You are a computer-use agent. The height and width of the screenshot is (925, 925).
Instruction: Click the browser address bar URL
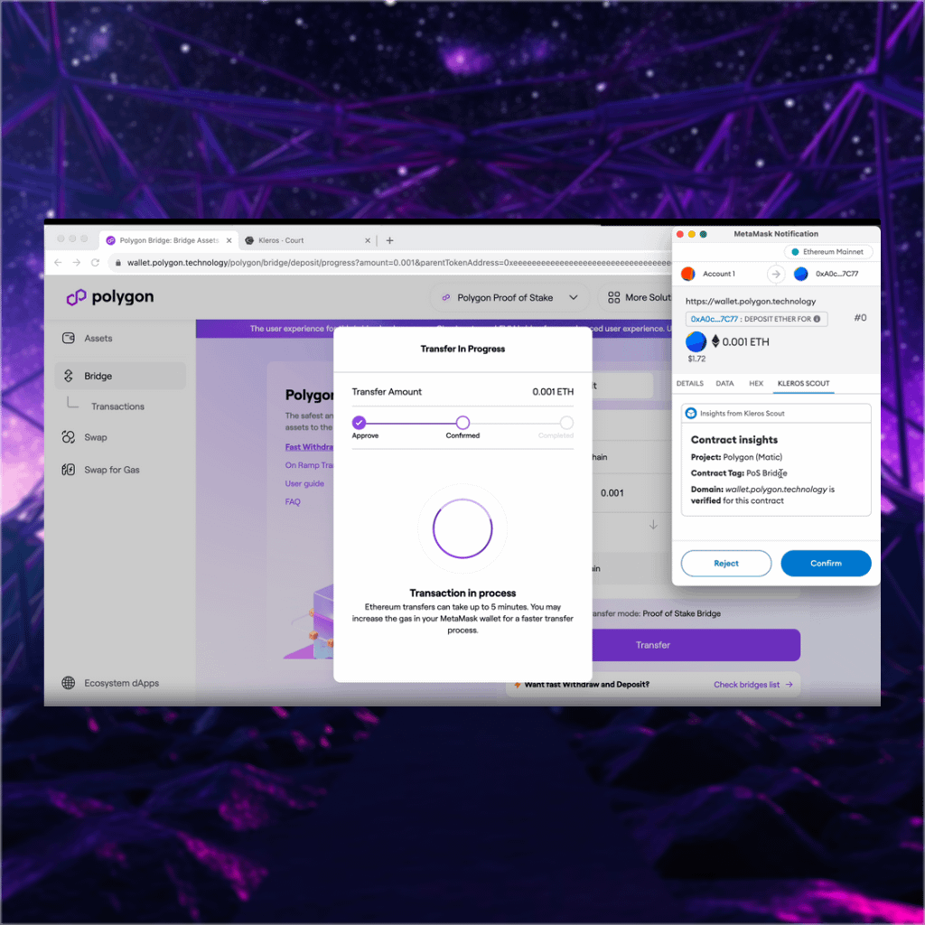[x=397, y=263]
